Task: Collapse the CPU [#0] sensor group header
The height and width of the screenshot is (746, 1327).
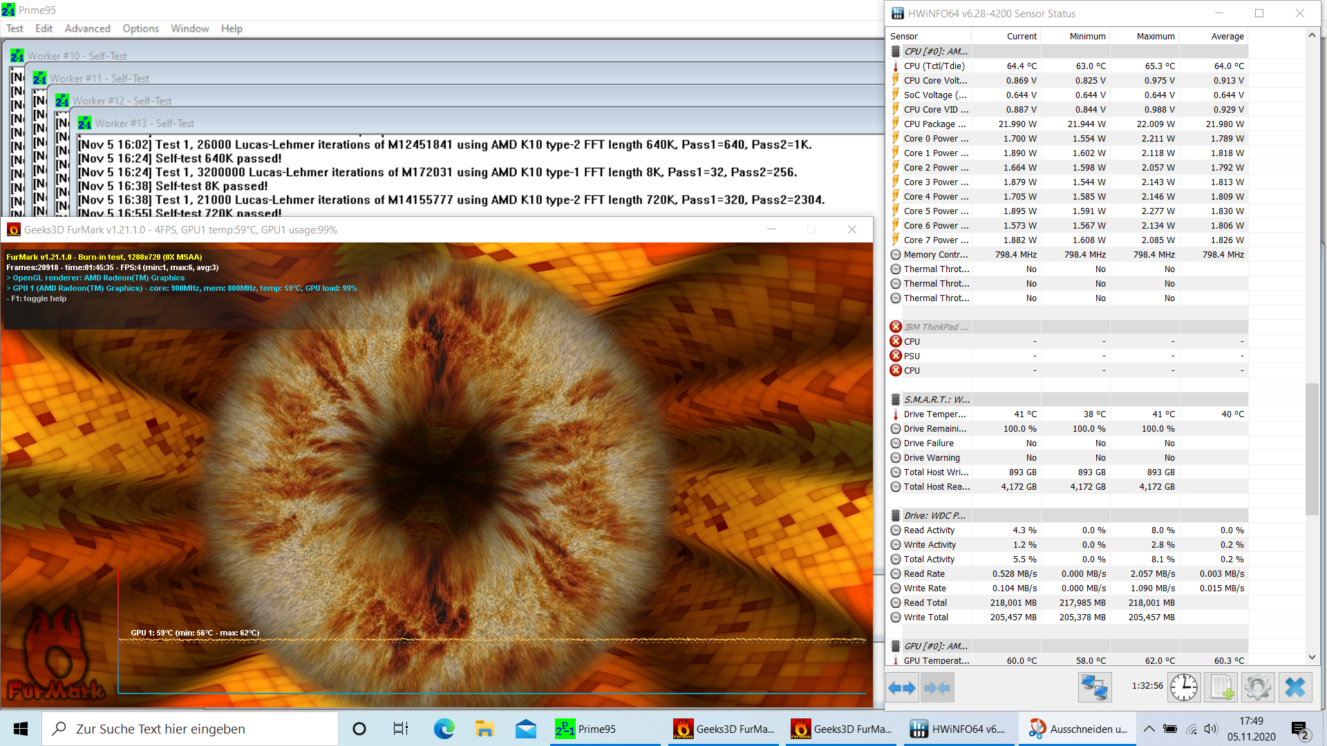Action: 936,51
